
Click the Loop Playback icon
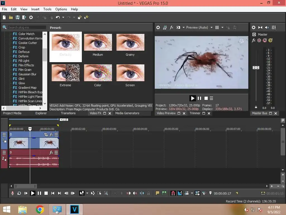click(19, 193)
